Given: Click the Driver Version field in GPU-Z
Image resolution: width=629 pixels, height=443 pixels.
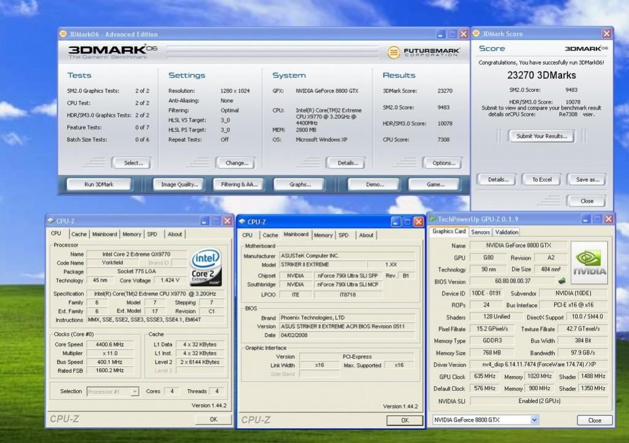Looking at the screenshot, I should (x=539, y=365).
